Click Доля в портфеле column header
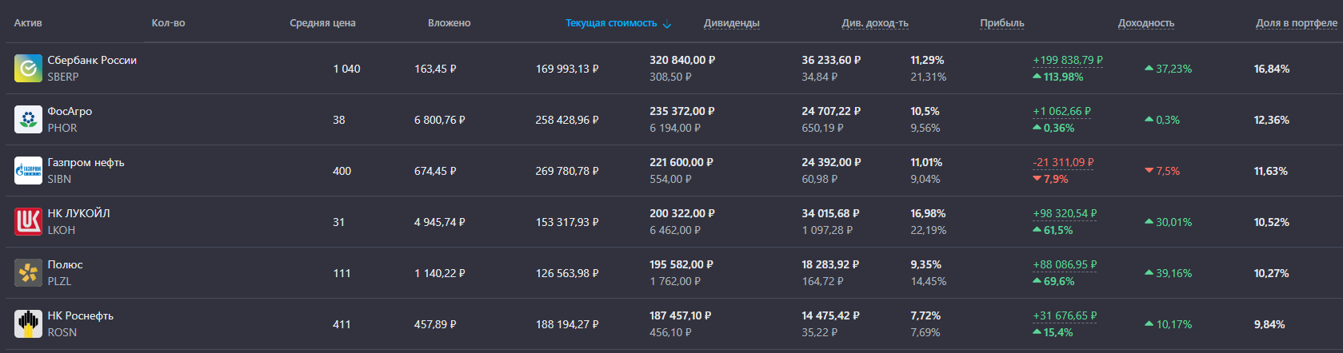Viewport: 1343px width, 353px height. [x=1297, y=23]
